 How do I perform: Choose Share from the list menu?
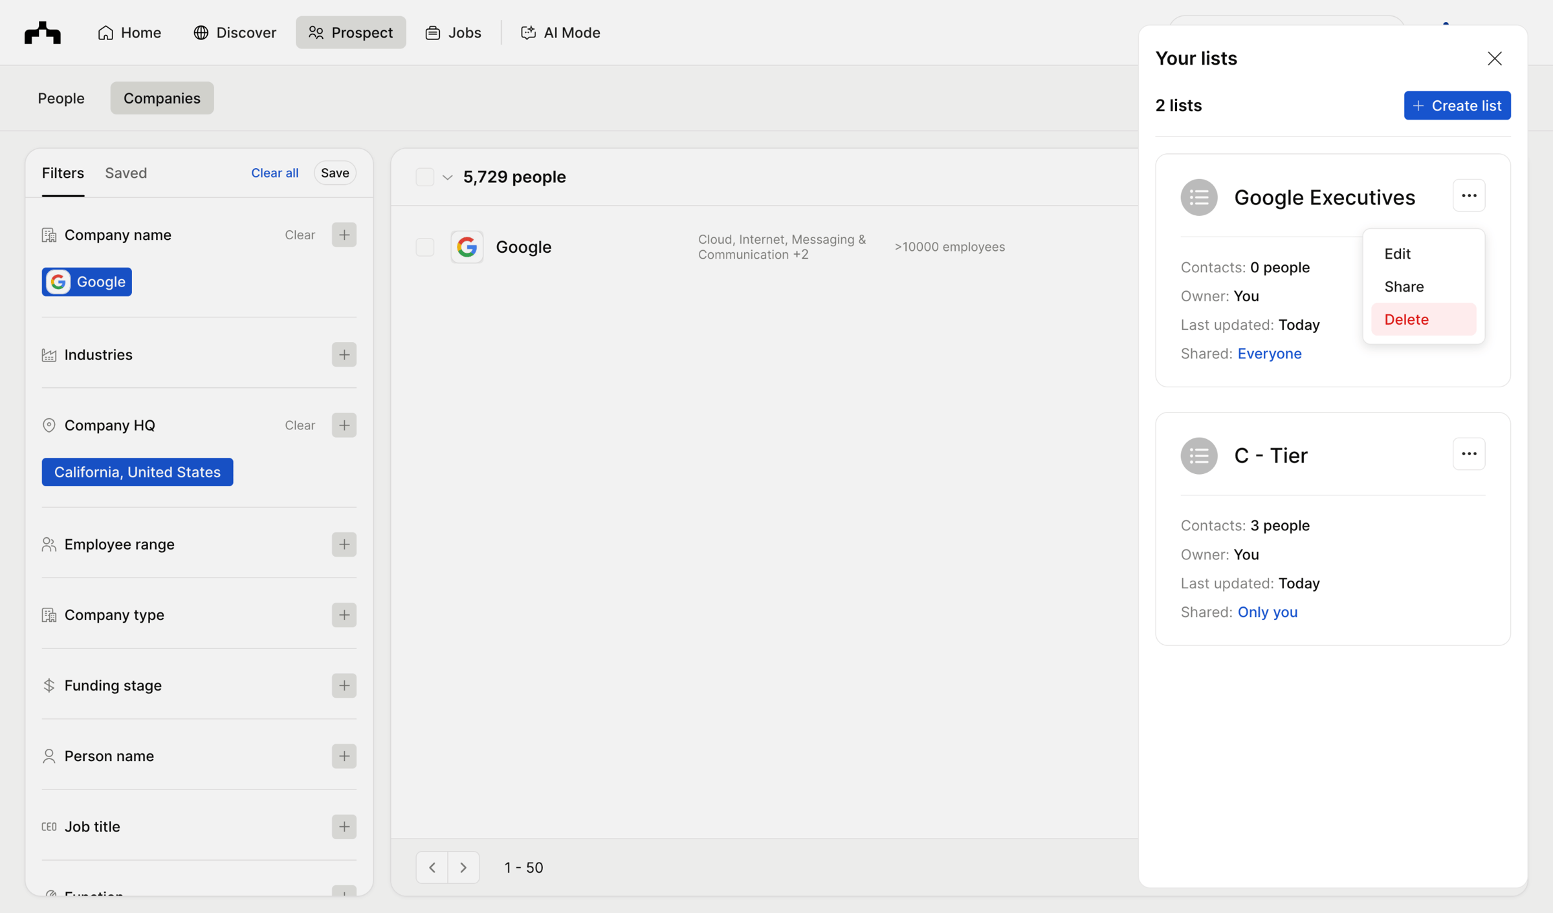click(x=1424, y=286)
